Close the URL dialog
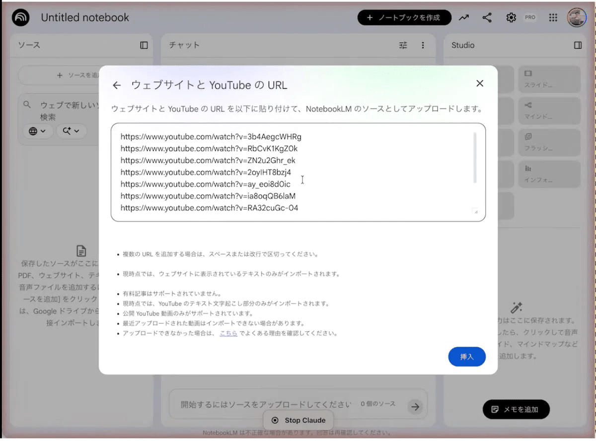596x441 pixels. 480,83
